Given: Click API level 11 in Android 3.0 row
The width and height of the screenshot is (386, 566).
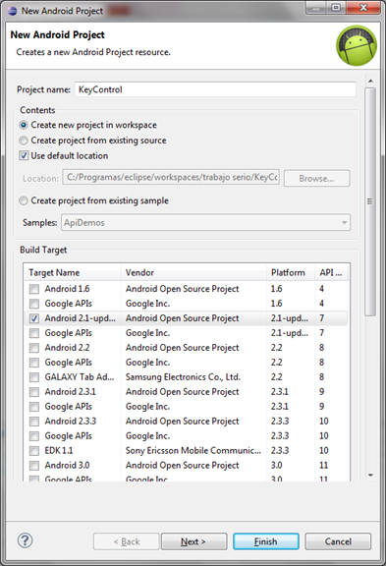Looking at the screenshot, I should coord(323,466).
